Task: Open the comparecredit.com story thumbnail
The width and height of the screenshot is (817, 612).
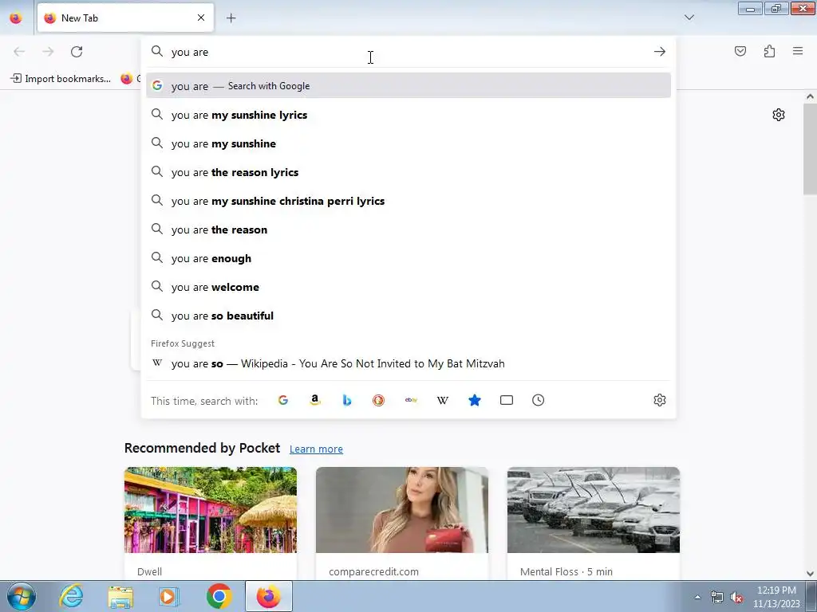Action: click(x=402, y=510)
